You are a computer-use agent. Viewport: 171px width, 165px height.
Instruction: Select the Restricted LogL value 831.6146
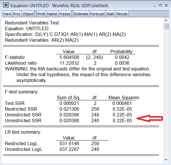[x=69, y=143]
